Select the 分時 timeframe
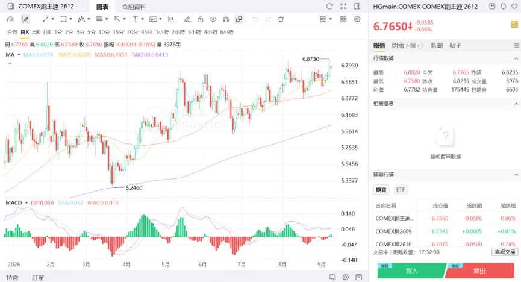Viewport: 521px width, 282px height. [x=12, y=32]
